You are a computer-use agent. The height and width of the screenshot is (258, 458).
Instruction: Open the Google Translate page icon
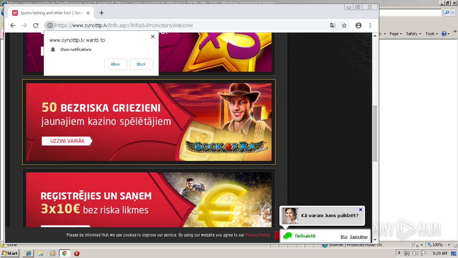333,25
